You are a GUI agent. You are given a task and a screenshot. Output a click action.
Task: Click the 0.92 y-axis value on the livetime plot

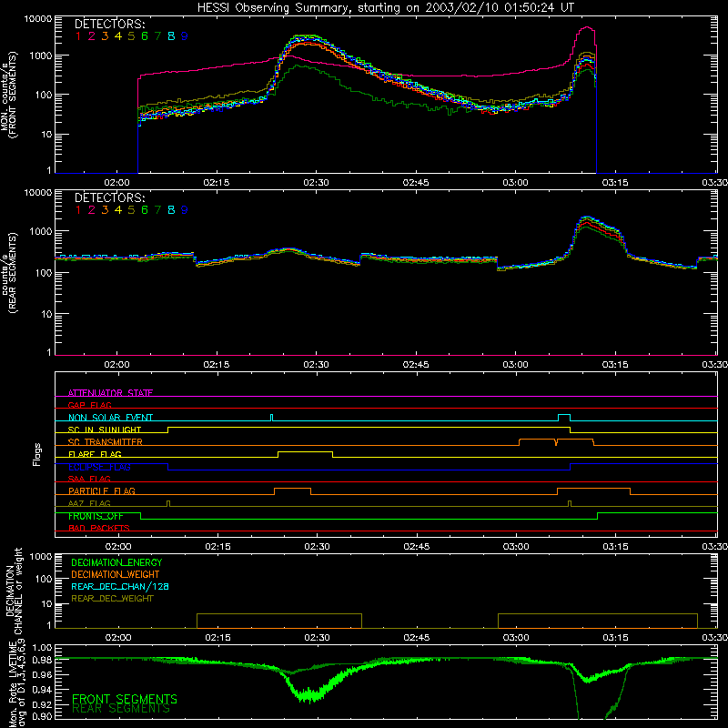coord(42,704)
